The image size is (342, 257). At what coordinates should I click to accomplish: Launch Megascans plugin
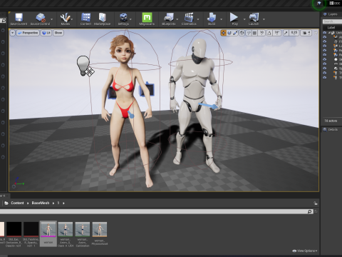pos(147,19)
